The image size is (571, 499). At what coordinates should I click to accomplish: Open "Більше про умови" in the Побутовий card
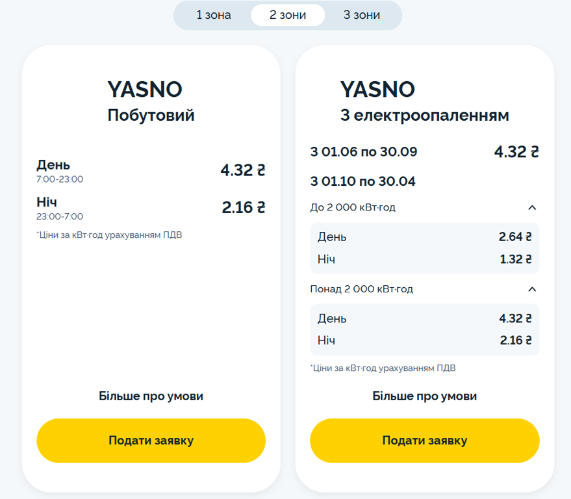(x=151, y=396)
